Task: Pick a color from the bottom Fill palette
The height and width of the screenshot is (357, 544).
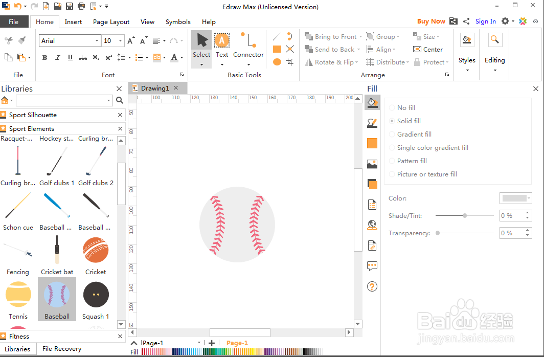Action: [x=232, y=352]
